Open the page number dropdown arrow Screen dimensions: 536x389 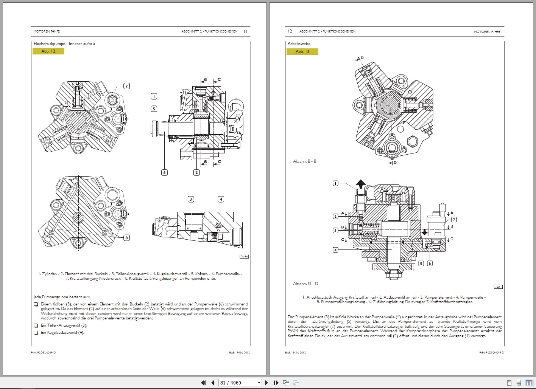(x=259, y=383)
